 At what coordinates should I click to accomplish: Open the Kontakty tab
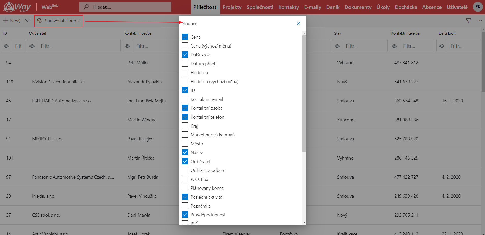tap(289, 7)
